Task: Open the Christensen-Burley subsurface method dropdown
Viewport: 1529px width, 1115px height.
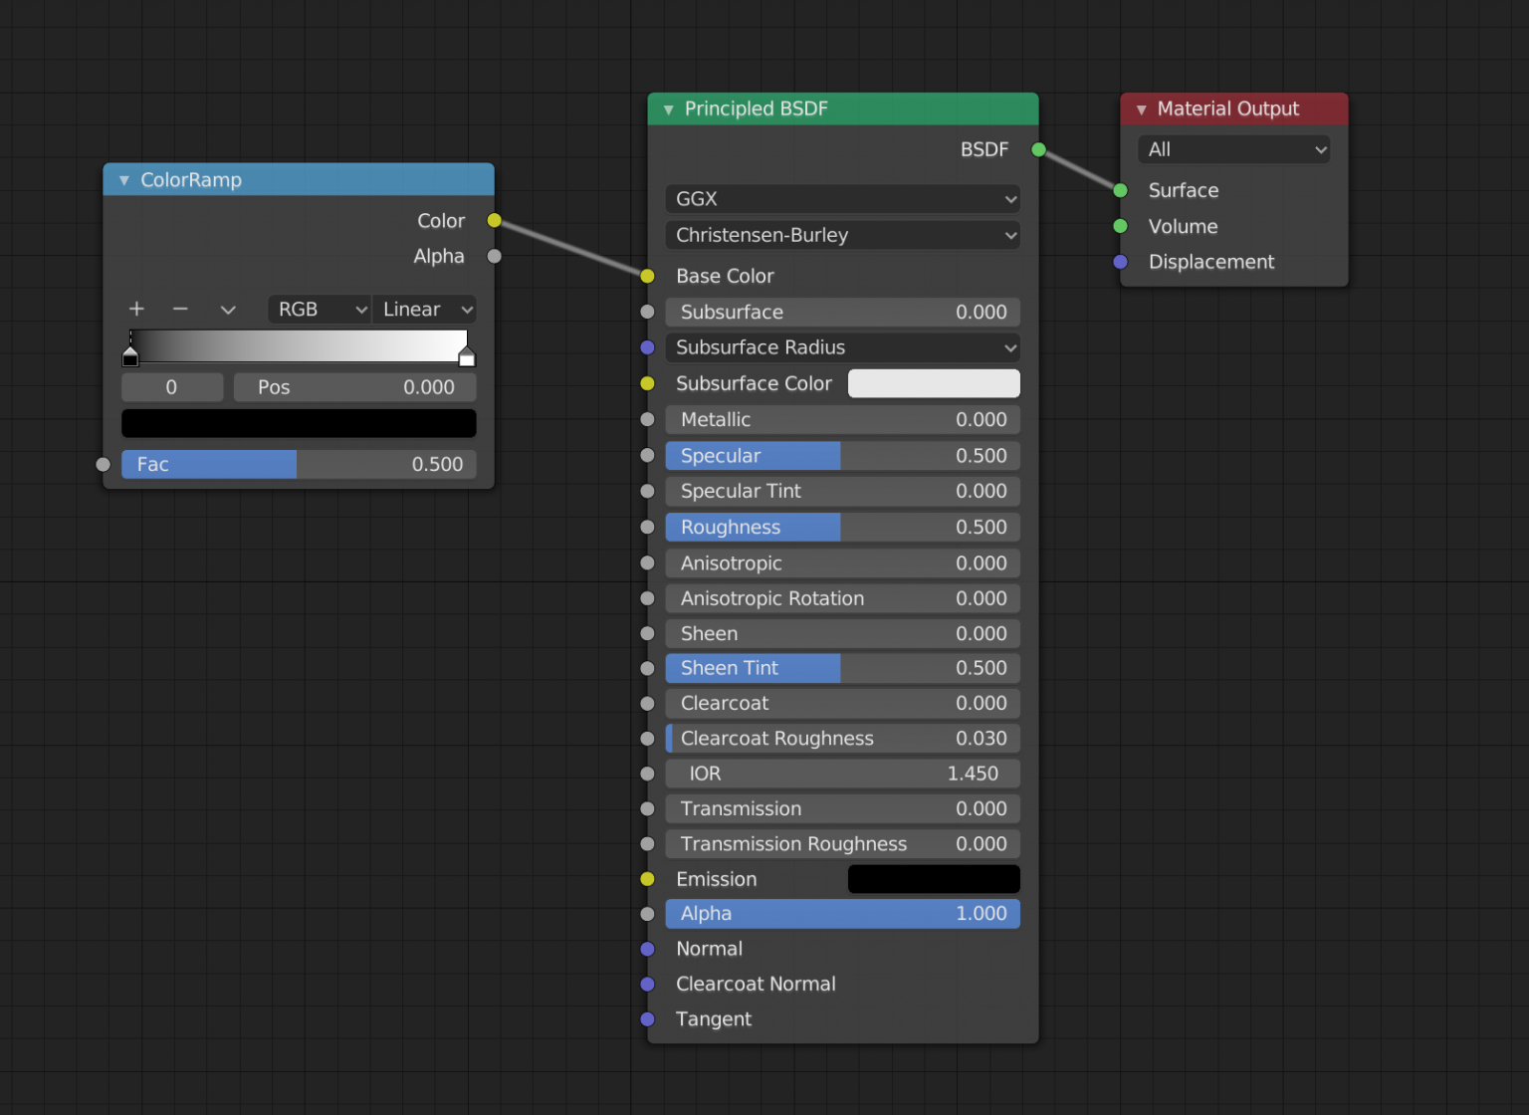Action: click(x=843, y=235)
